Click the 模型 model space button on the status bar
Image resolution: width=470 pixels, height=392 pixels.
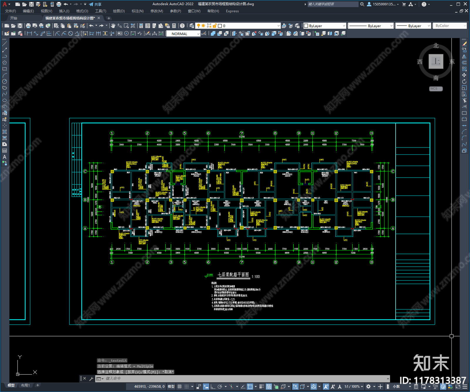[x=171, y=386]
